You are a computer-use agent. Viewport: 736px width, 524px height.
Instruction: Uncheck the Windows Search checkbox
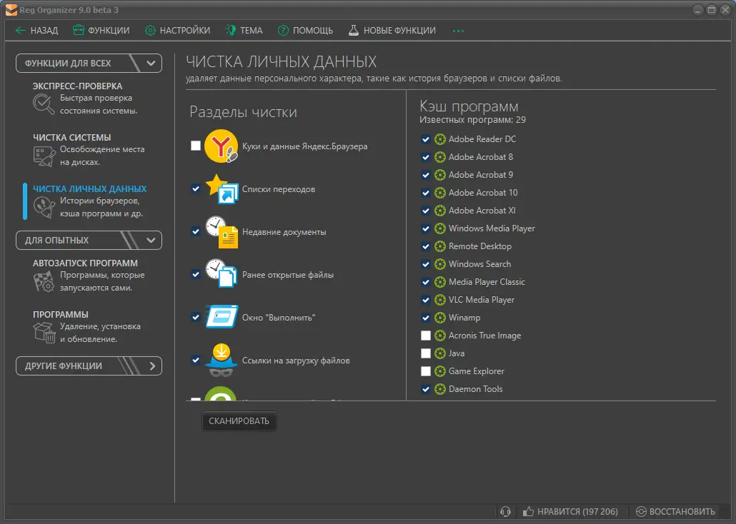426,264
